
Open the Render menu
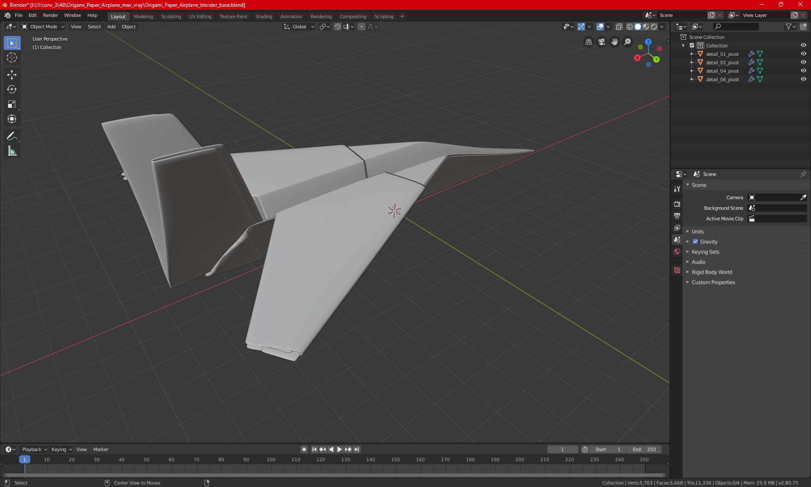point(50,15)
